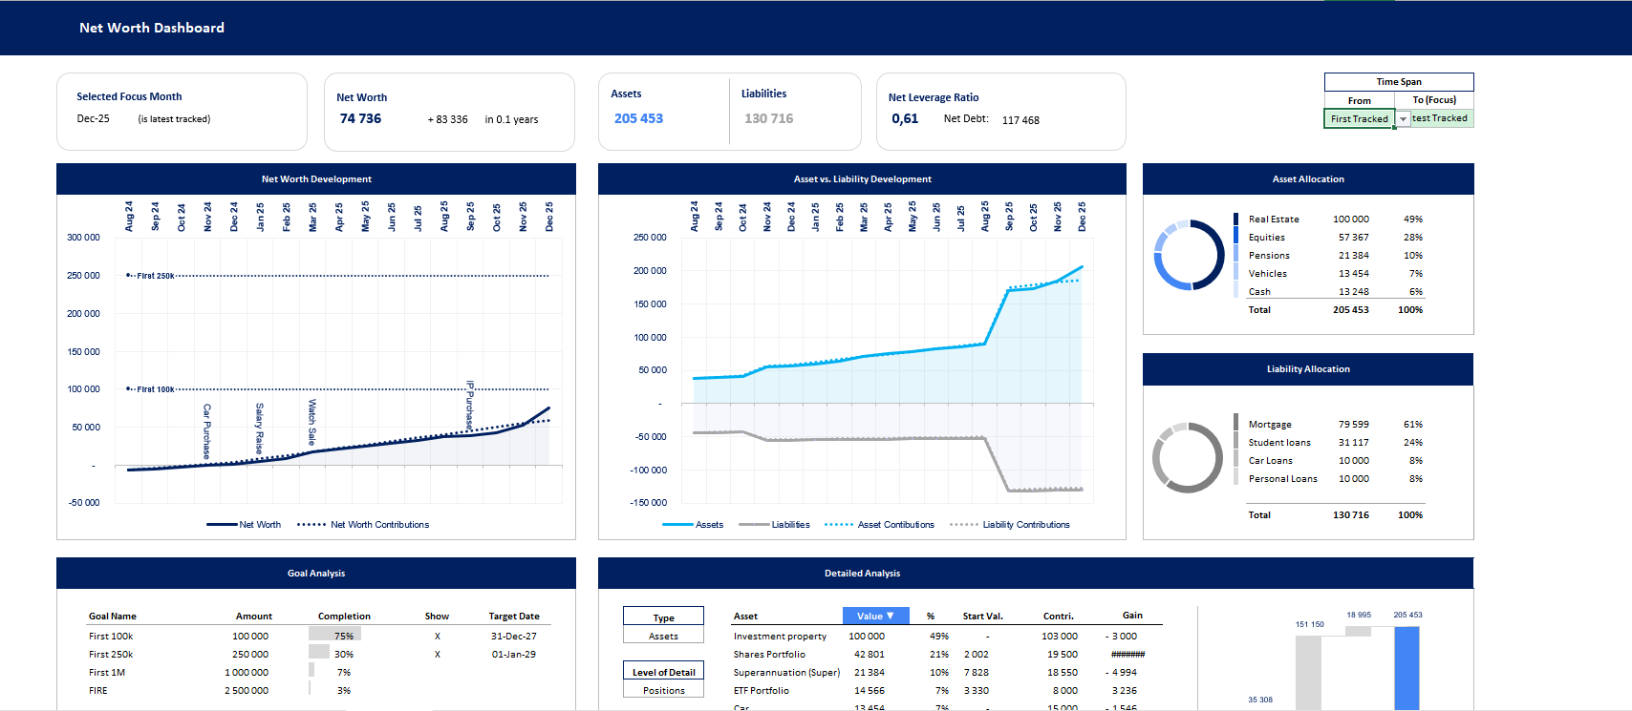Click the Real Estate amount 100 000 in Asset Allocation
Screen dimensions: 1632x711
tap(1351, 219)
